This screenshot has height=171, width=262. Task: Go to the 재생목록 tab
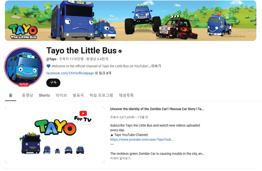coord(126,95)
